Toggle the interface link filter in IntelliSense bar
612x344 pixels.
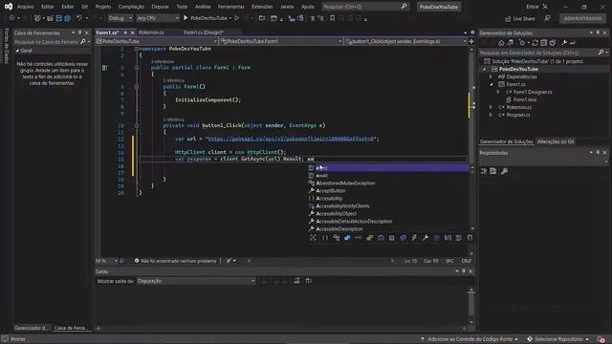coord(359,238)
